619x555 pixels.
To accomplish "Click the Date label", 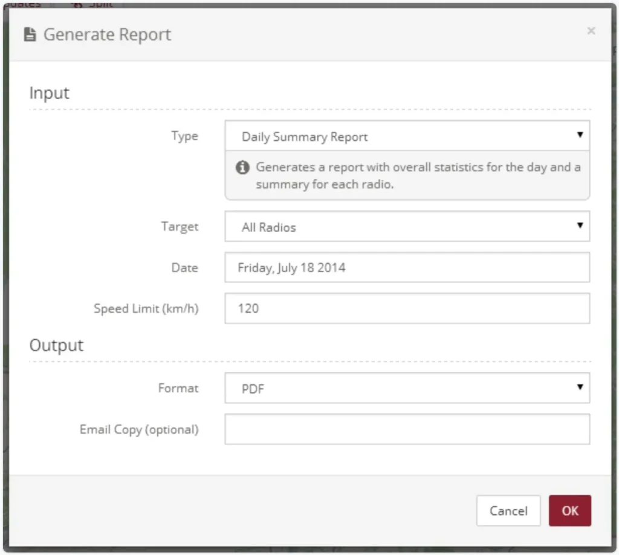I will click(185, 268).
